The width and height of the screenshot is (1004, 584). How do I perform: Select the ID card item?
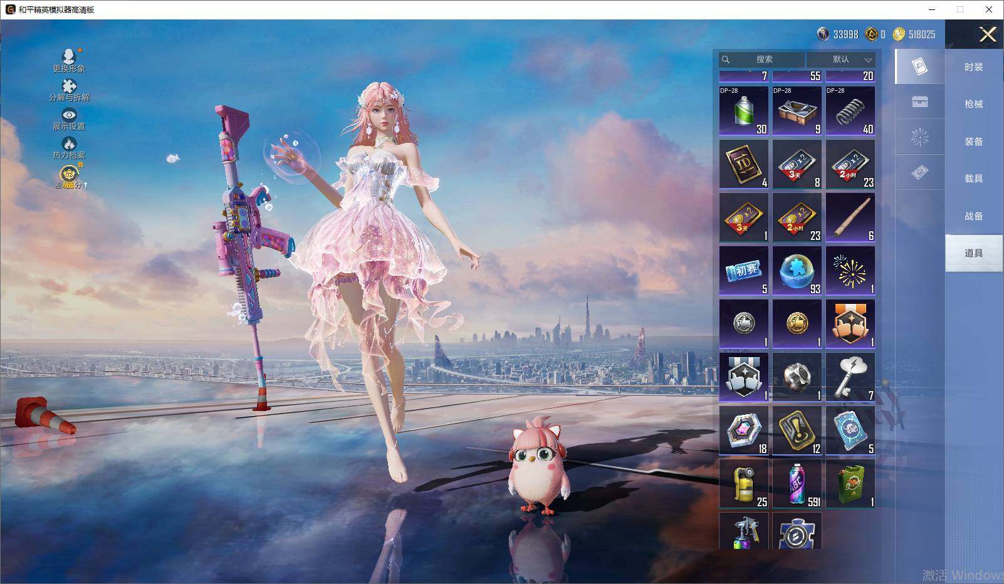coord(744,164)
